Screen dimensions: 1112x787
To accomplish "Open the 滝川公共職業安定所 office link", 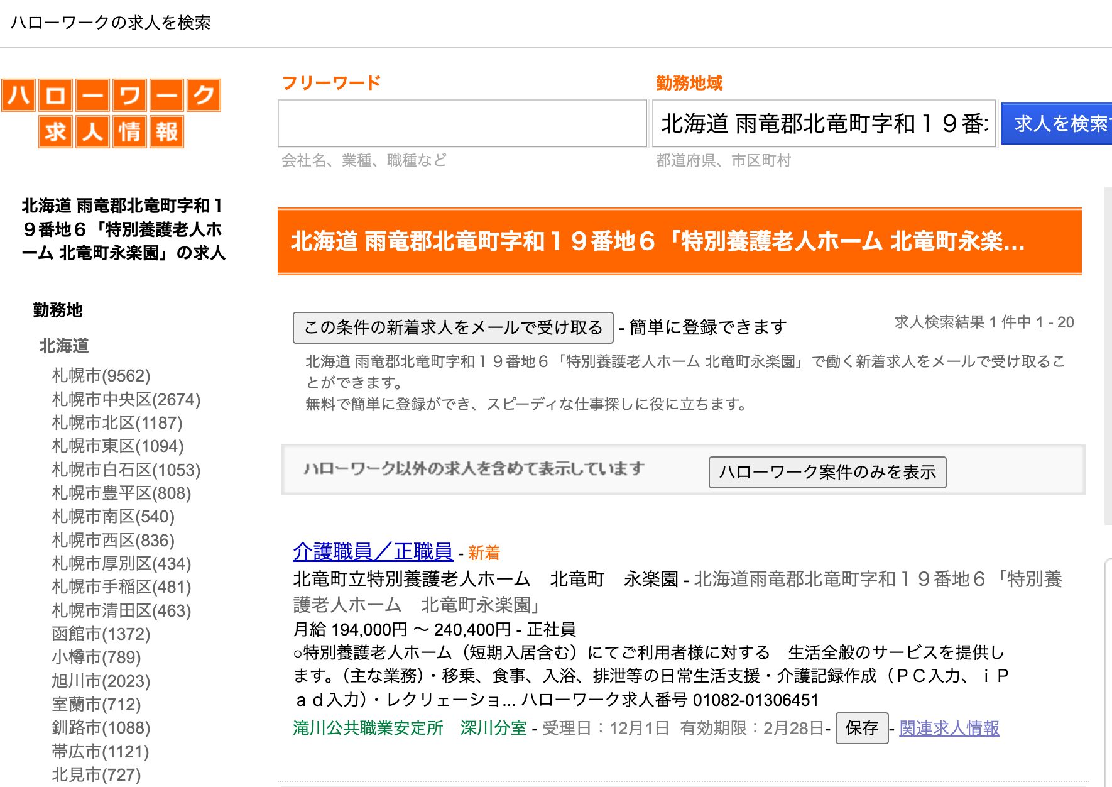I will (367, 728).
